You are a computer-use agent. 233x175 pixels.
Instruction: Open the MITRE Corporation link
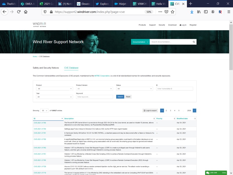(102, 76)
